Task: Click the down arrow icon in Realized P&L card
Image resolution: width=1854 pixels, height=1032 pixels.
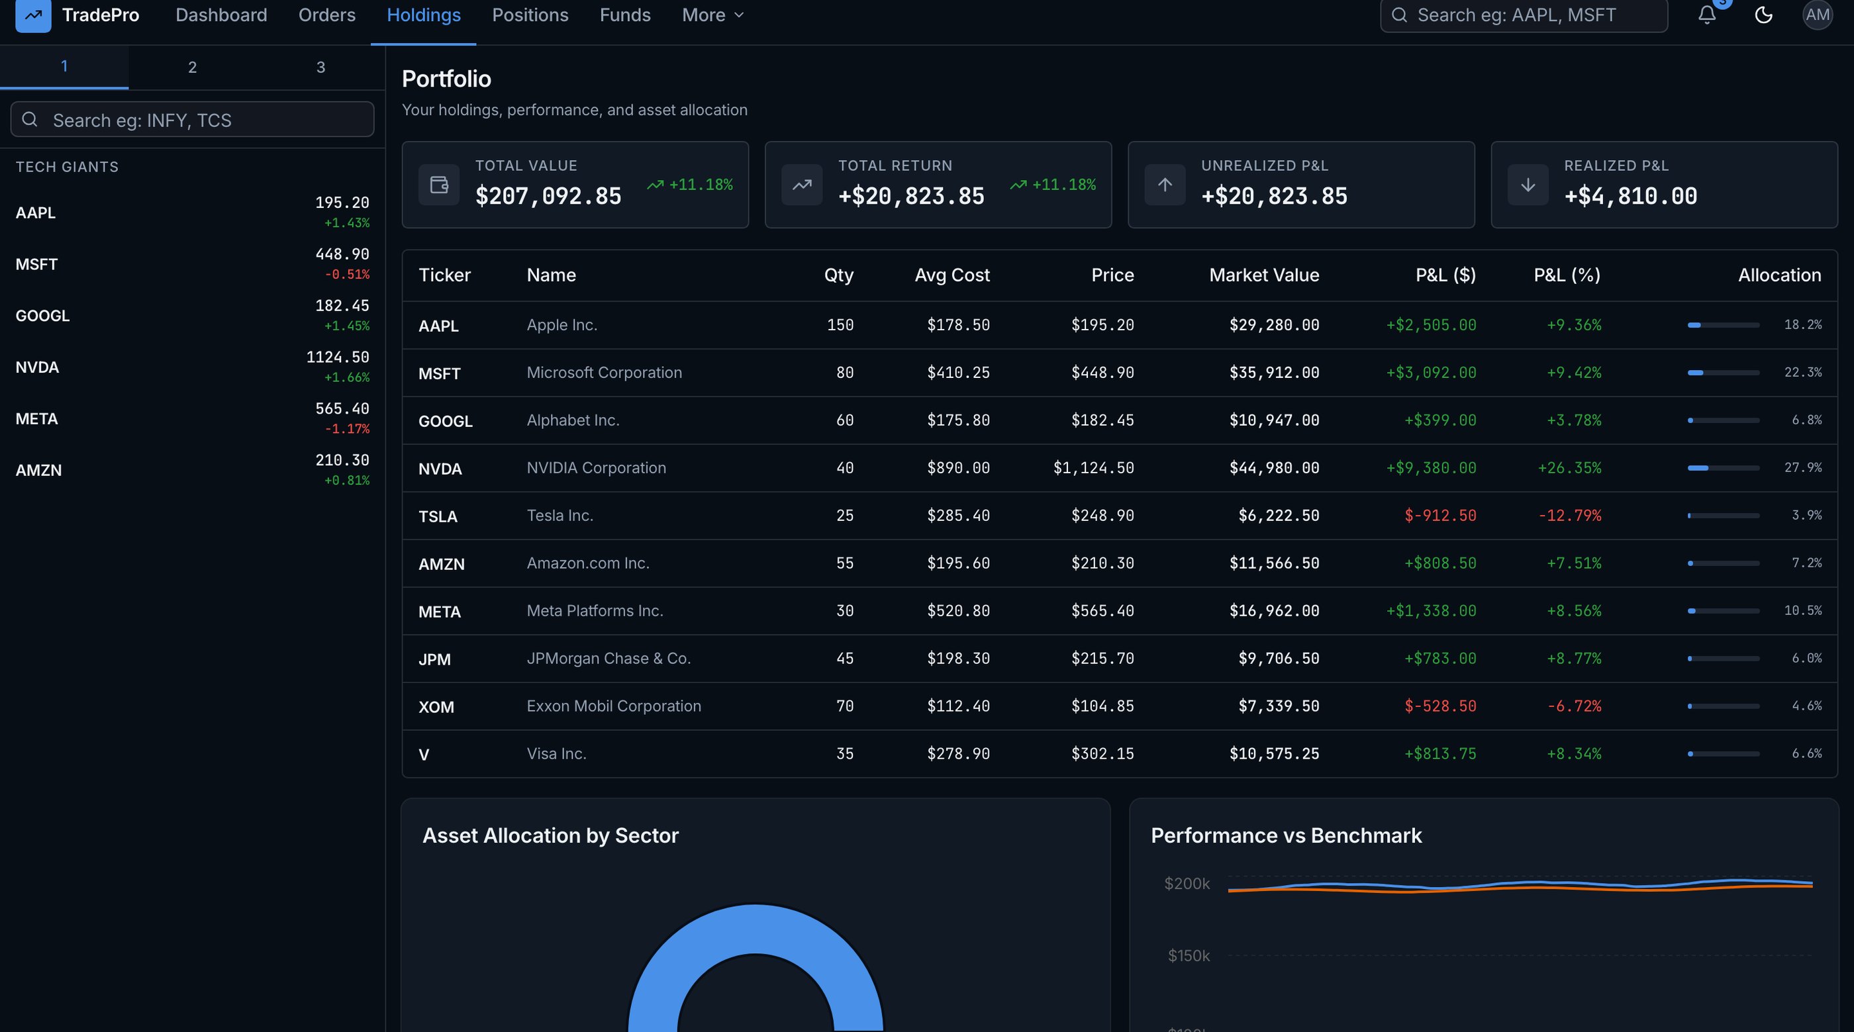Action: (x=1528, y=185)
